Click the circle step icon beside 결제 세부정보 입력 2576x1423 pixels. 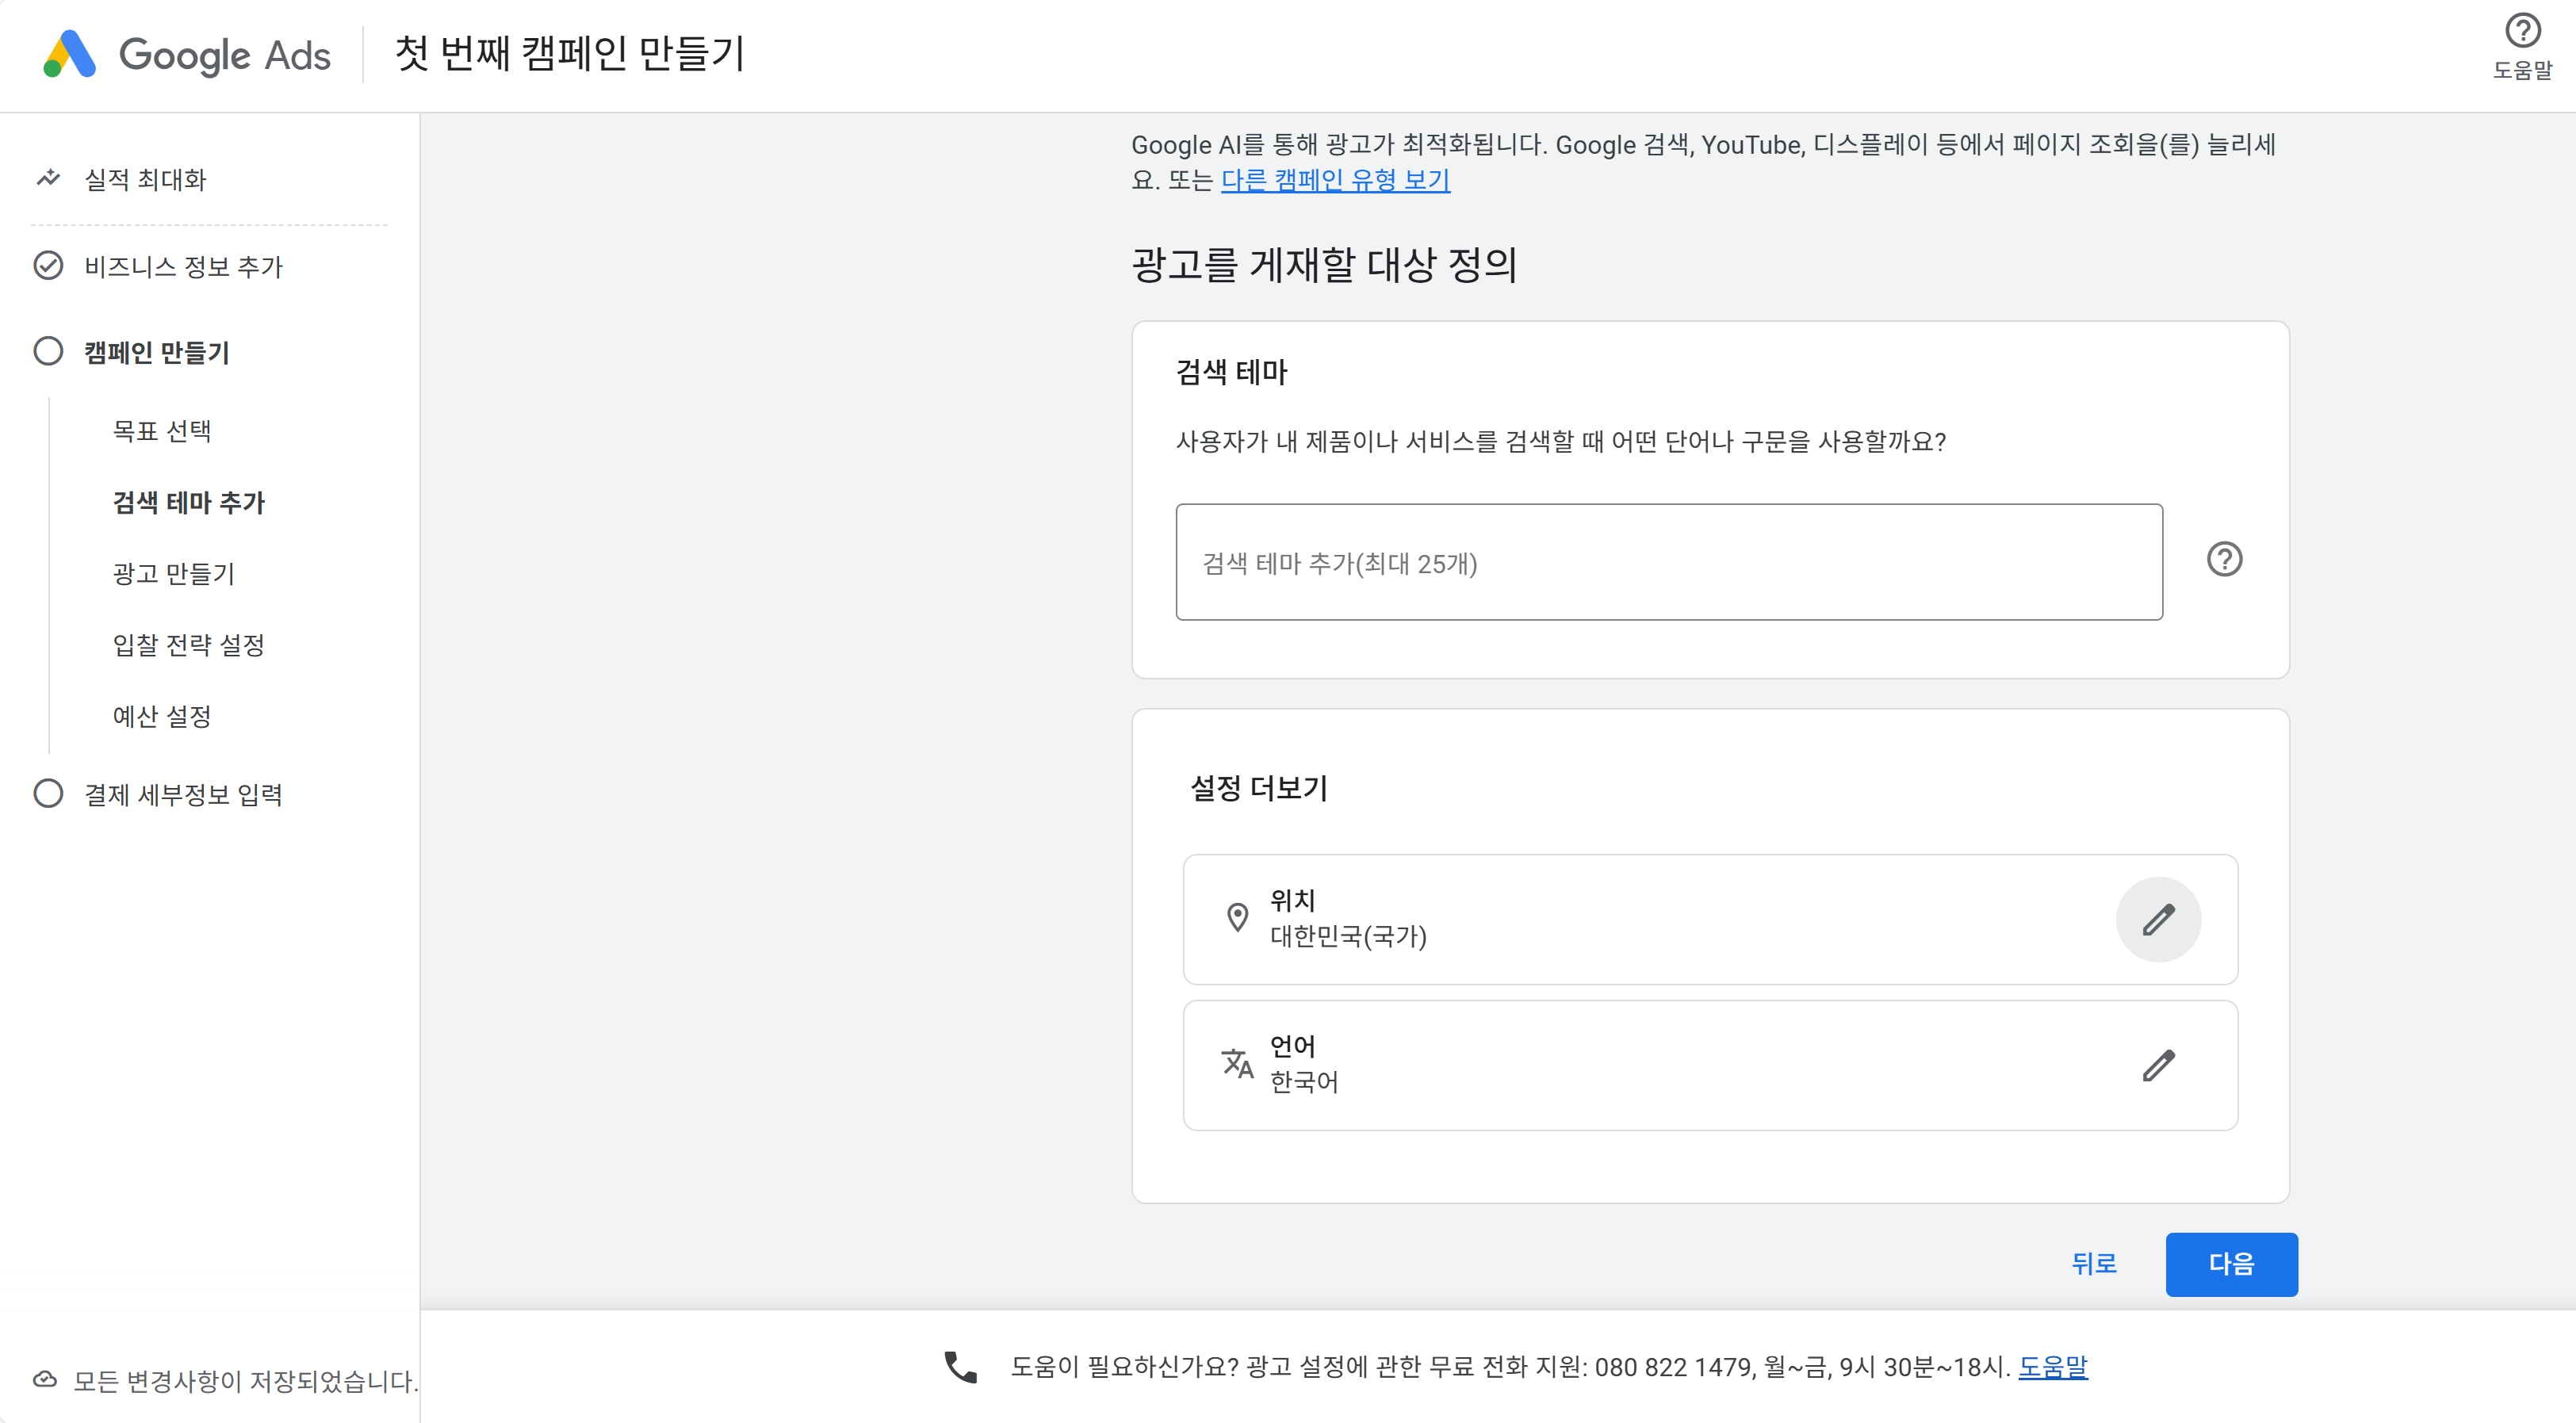[48, 793]
